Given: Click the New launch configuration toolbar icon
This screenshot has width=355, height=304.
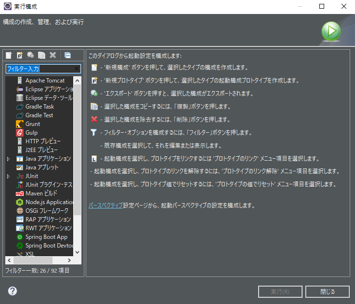Looking at the screenshot, I should pyautogui.click(x=9, y=55).
